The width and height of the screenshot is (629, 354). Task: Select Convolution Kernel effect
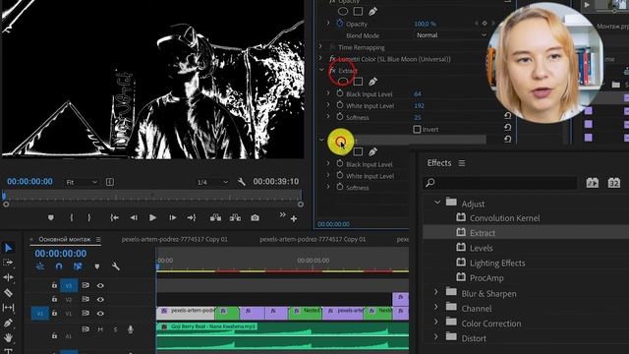(x=504, y=218)
